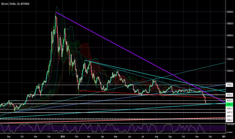Viewport: 235px width, 139px height.
Task: Click the 18000.0 price axis value
Action: point(230,24)
